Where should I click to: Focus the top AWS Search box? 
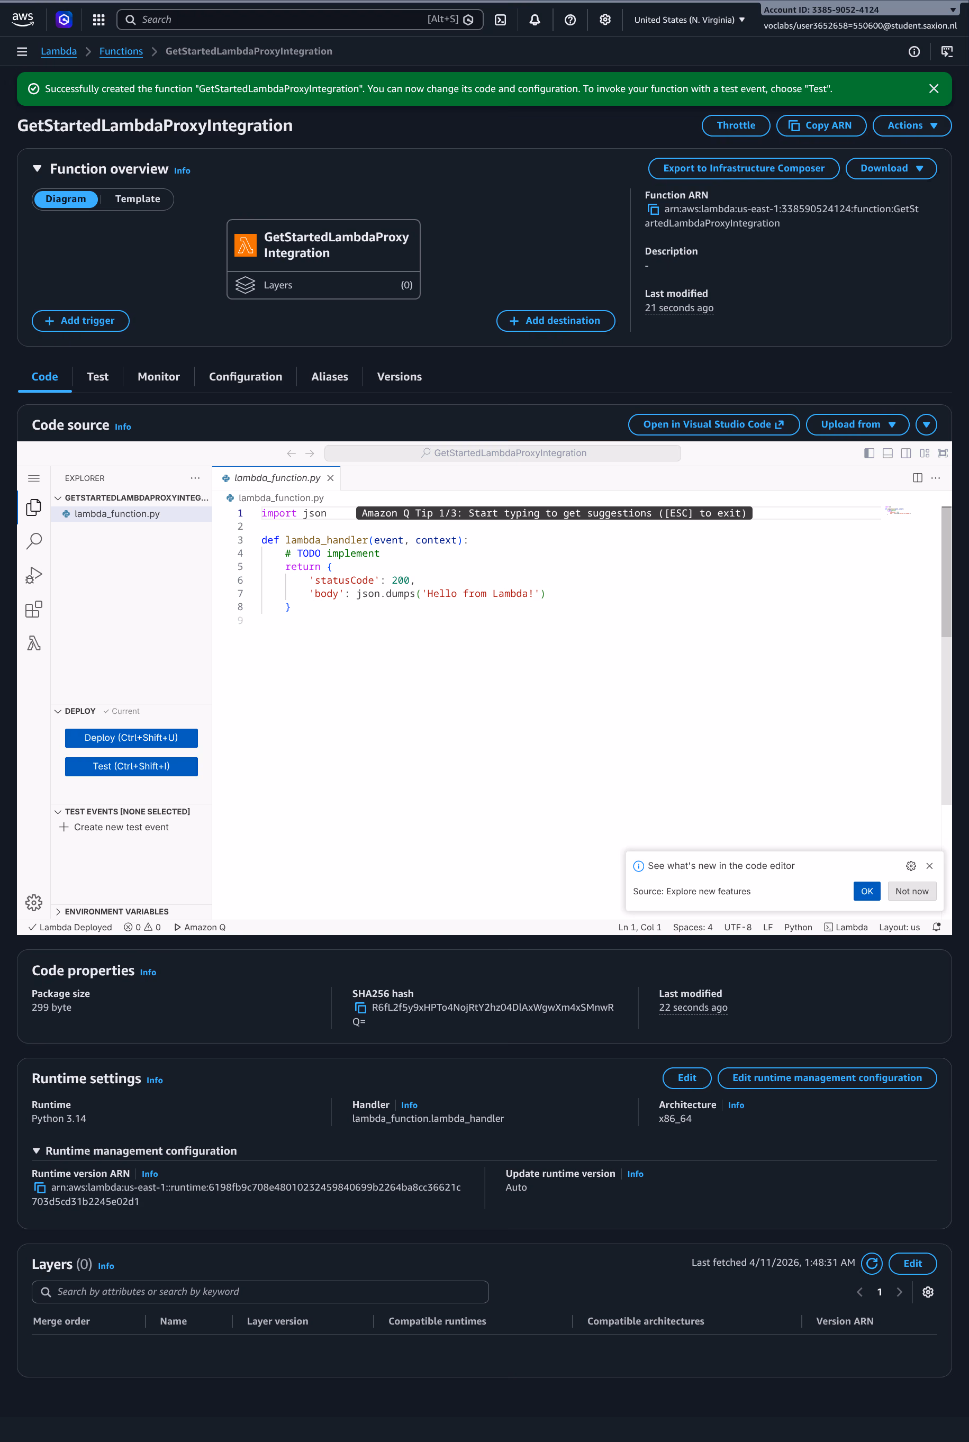tap(300, 20)
